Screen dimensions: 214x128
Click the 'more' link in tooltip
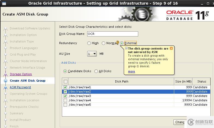pos(131,71)
